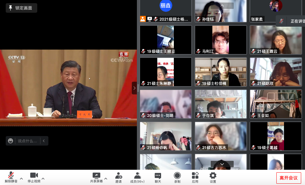Image resolution: width=305 pixels, height=185 pixels.
Task: Click the pin icon in 锁定画面
Action: (11, 8)
